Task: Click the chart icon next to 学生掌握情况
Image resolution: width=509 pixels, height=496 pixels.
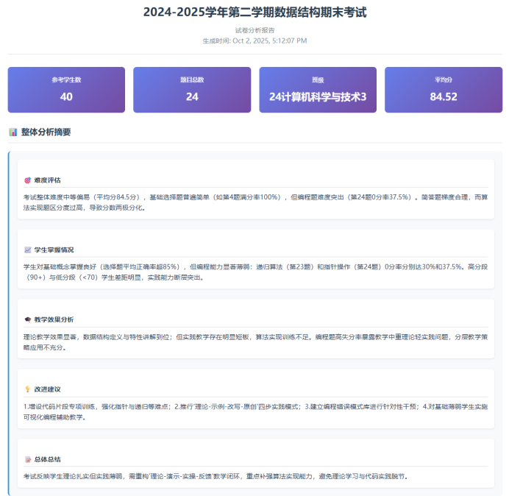Action: (28, 249)
